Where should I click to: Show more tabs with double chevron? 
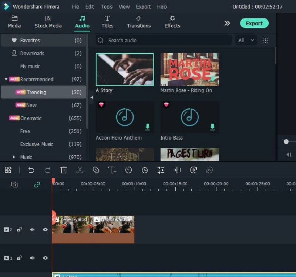[227, 23]
